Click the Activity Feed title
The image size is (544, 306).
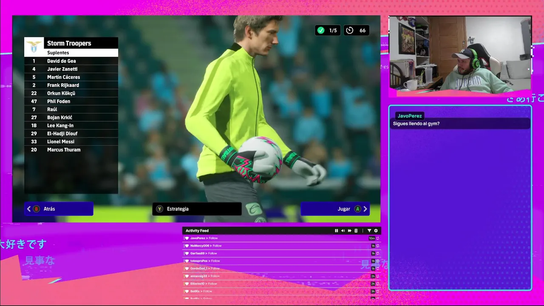197,231
